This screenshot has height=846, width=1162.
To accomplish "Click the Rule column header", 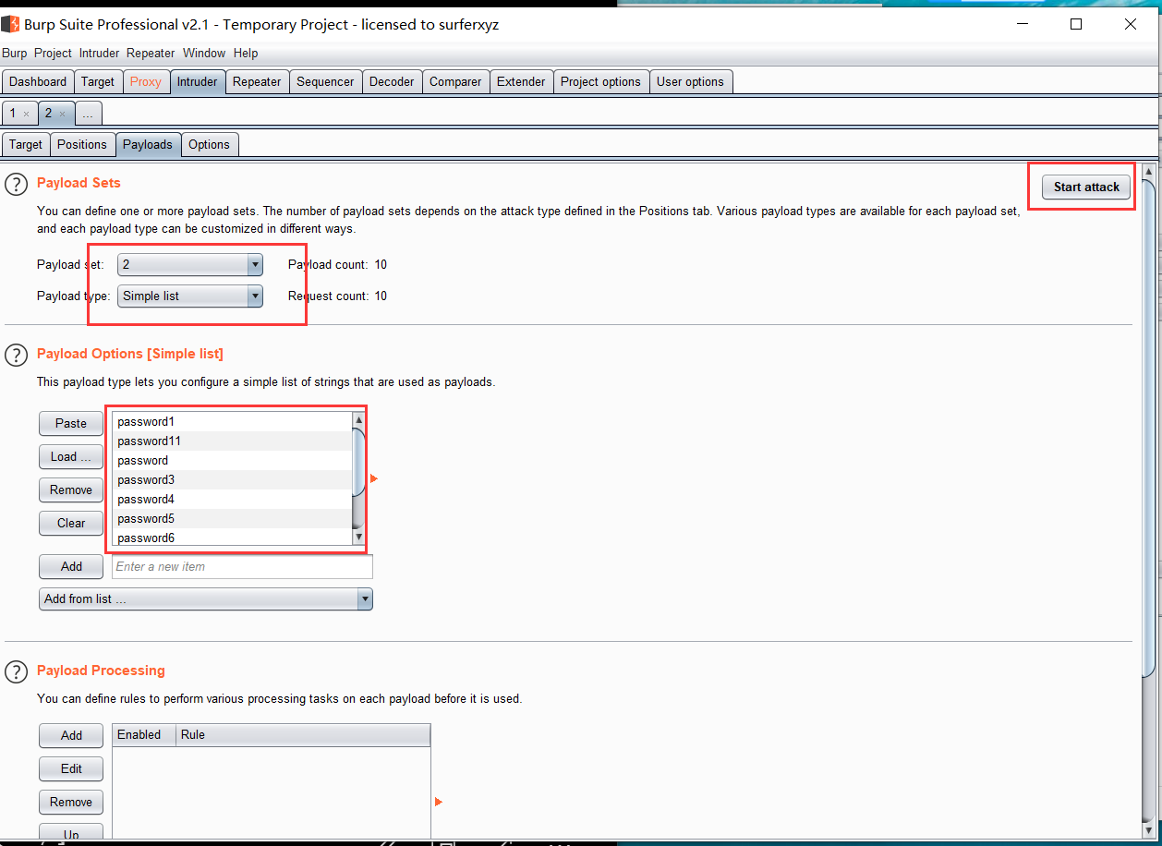I will pos(303,735).
